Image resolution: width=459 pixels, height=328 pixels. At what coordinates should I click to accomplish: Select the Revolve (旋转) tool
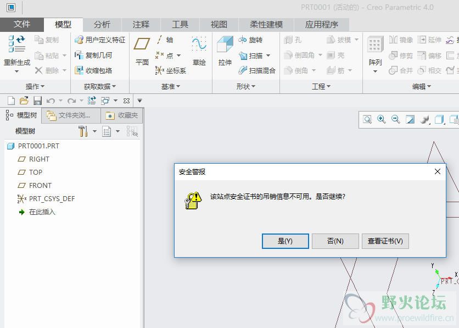[250, 40]
